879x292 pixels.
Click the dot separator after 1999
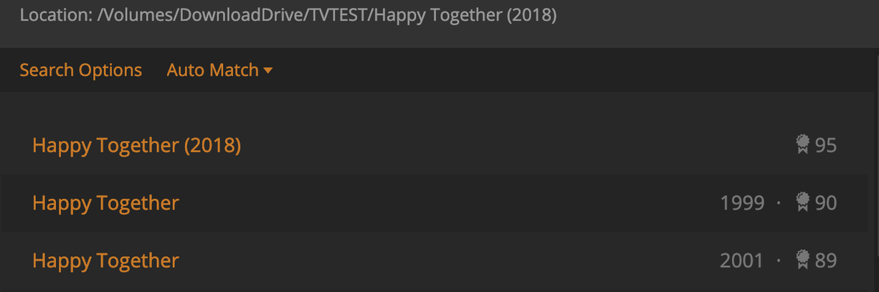click(779, 203)
